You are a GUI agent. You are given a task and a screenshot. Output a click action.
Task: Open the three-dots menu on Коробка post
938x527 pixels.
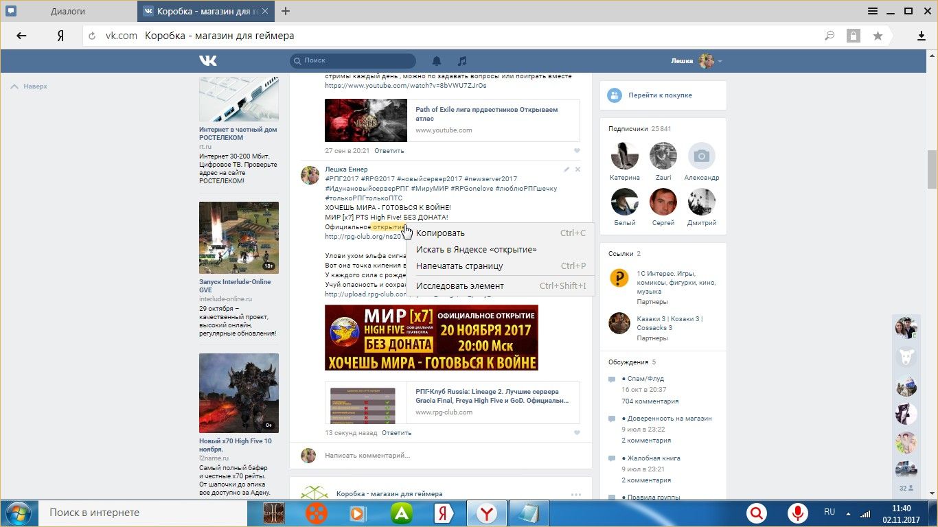575,494
